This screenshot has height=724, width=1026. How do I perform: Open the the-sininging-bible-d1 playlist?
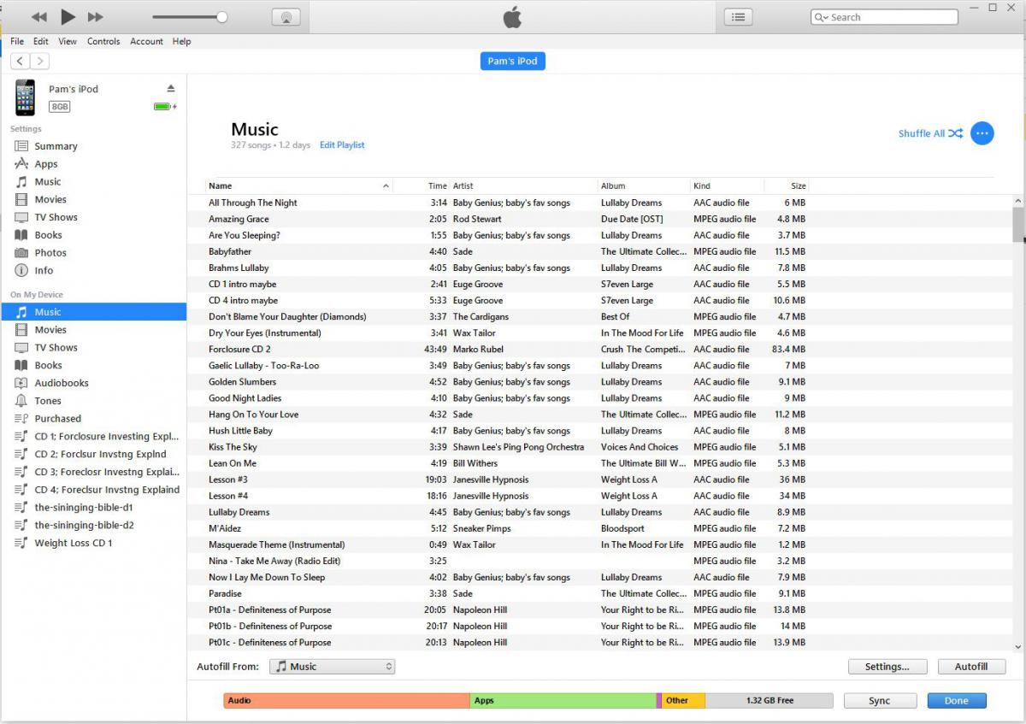[84, 508]
